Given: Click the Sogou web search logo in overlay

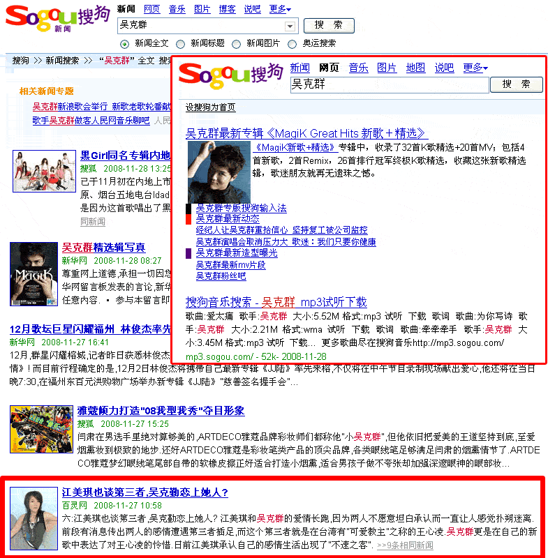Looking at the screenshot, I should coord(230,75).
